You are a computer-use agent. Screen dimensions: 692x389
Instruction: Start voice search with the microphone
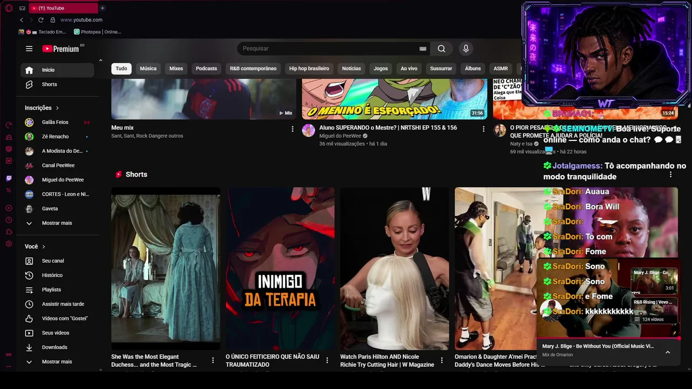466,49
